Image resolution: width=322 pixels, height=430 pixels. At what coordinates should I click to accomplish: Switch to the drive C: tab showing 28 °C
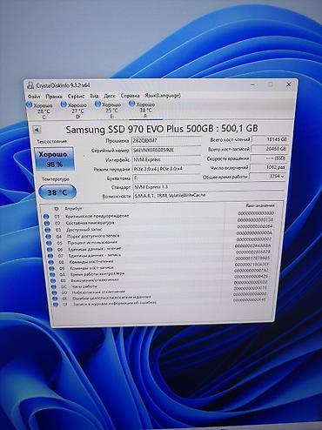[x=40, y=111]
